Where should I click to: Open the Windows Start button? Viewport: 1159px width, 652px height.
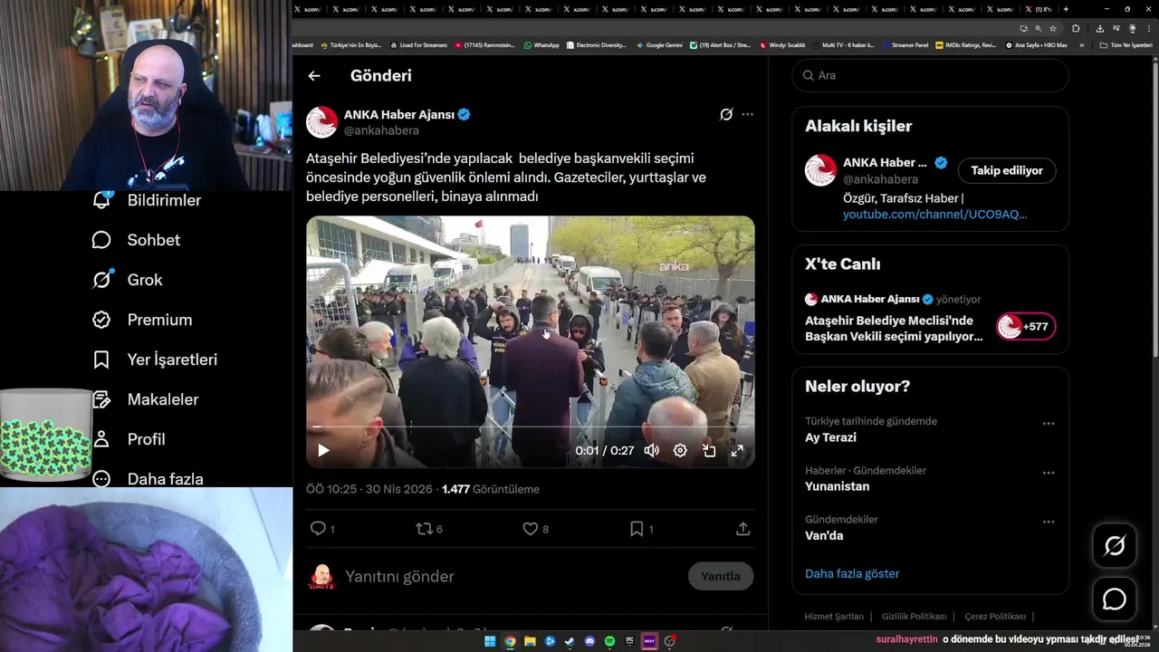point(490,641)
